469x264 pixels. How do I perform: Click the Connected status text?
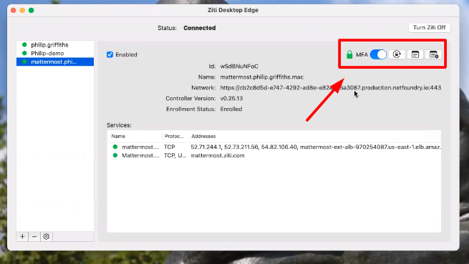coord(200,28)
